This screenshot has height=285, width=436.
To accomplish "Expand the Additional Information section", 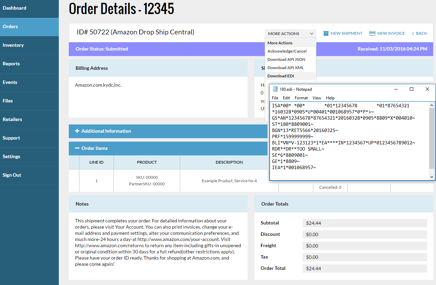I will 168,131.
